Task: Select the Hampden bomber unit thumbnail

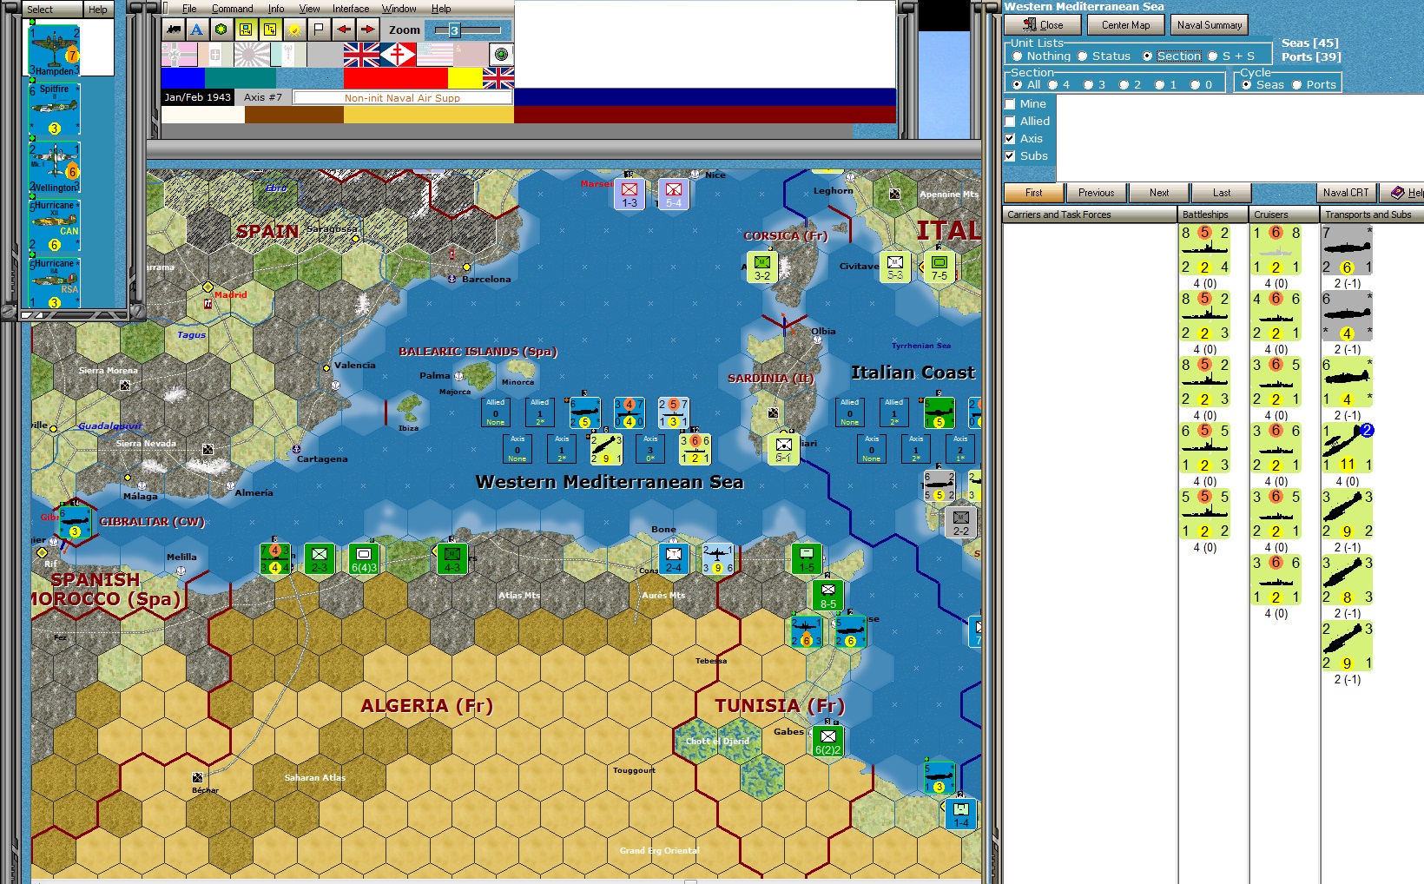Action: pyautogui.click(x=54, y=50)
